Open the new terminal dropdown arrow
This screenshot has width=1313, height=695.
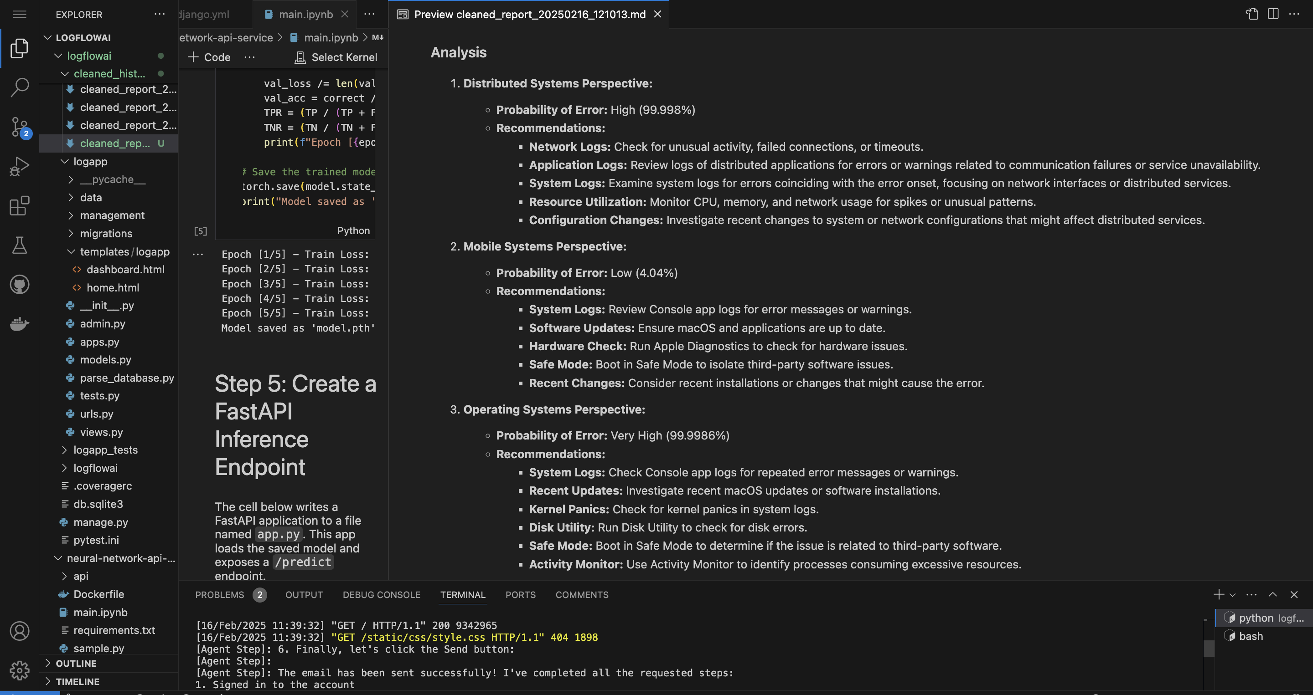coord(1232,595)
